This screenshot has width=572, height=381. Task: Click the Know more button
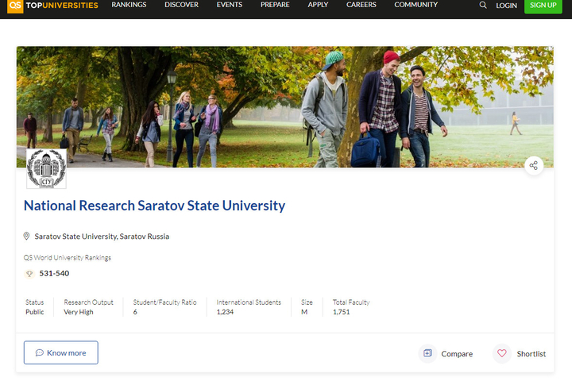[61, 352]
